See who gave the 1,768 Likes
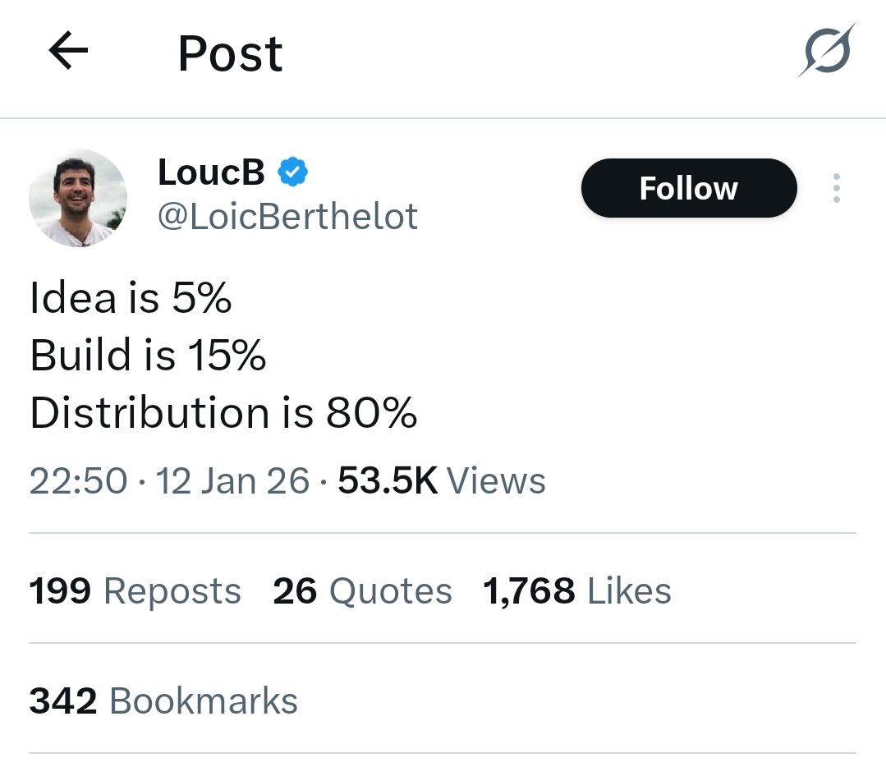886x767 pixels. (x=577, y=591)
